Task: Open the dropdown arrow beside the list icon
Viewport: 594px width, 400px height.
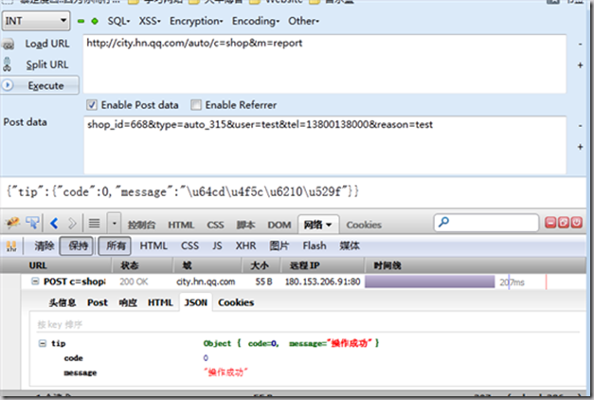Action: (x=114, y=224)
